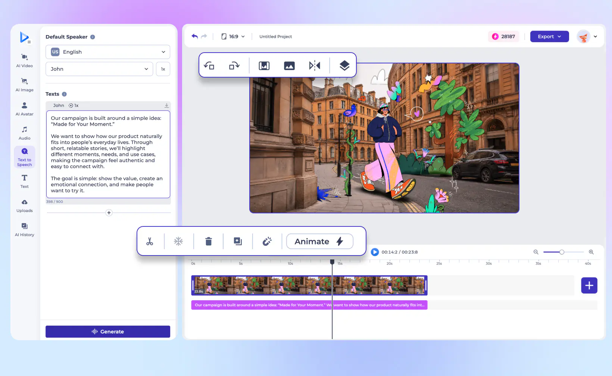Open the John voice dropdown
The height and width of the screenshot is (376, 612).
point(99,69)
